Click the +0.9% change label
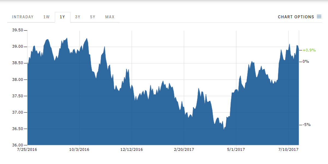The height and width of the screenshot is (164, 328). tap(309, 50)
